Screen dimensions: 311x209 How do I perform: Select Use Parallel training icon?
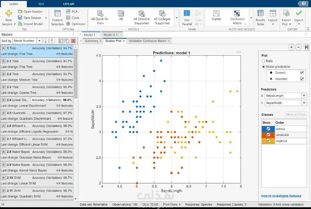tap(187, 13)
